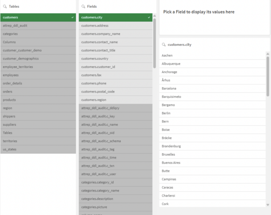Viewport: 271px width, 215px height.
Task: Pick the customers.postal_code field
Action: coord(115,92)
